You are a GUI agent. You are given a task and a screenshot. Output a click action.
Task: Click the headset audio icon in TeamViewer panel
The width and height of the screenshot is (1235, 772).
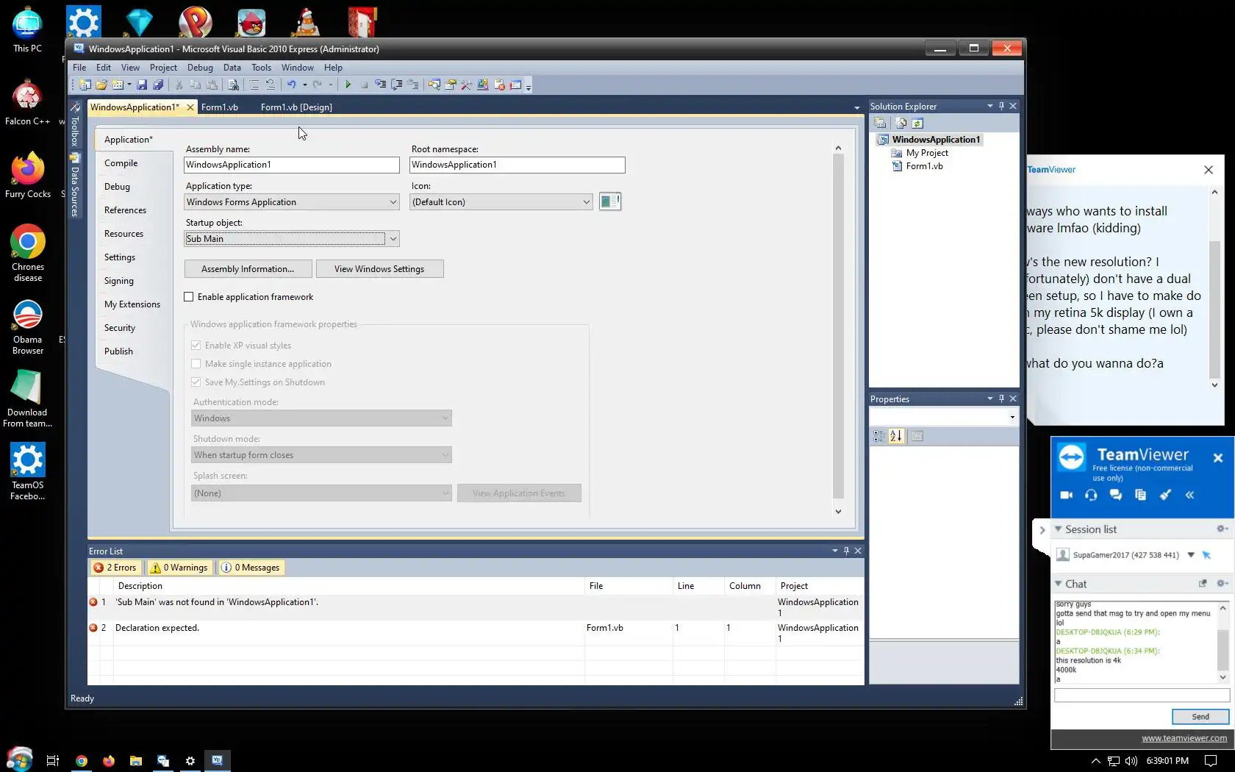point(1091,495)
